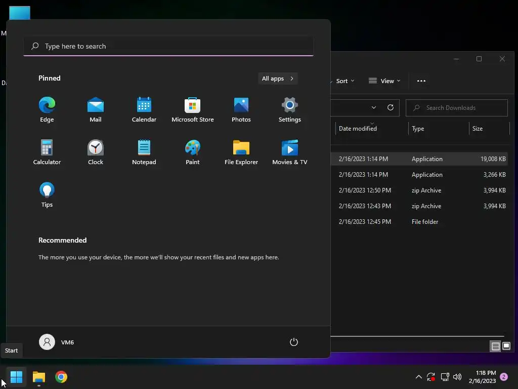
Task: Expand the address bar history dropdown
Action: coord(374,107)
